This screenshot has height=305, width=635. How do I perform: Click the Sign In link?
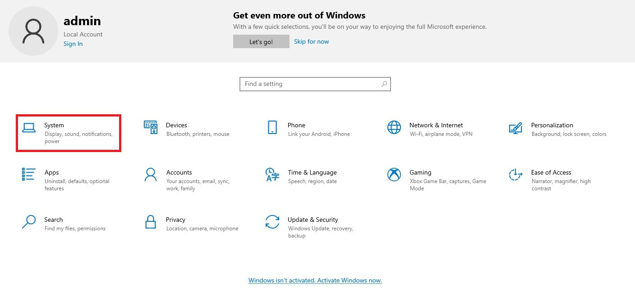[73, 44]
